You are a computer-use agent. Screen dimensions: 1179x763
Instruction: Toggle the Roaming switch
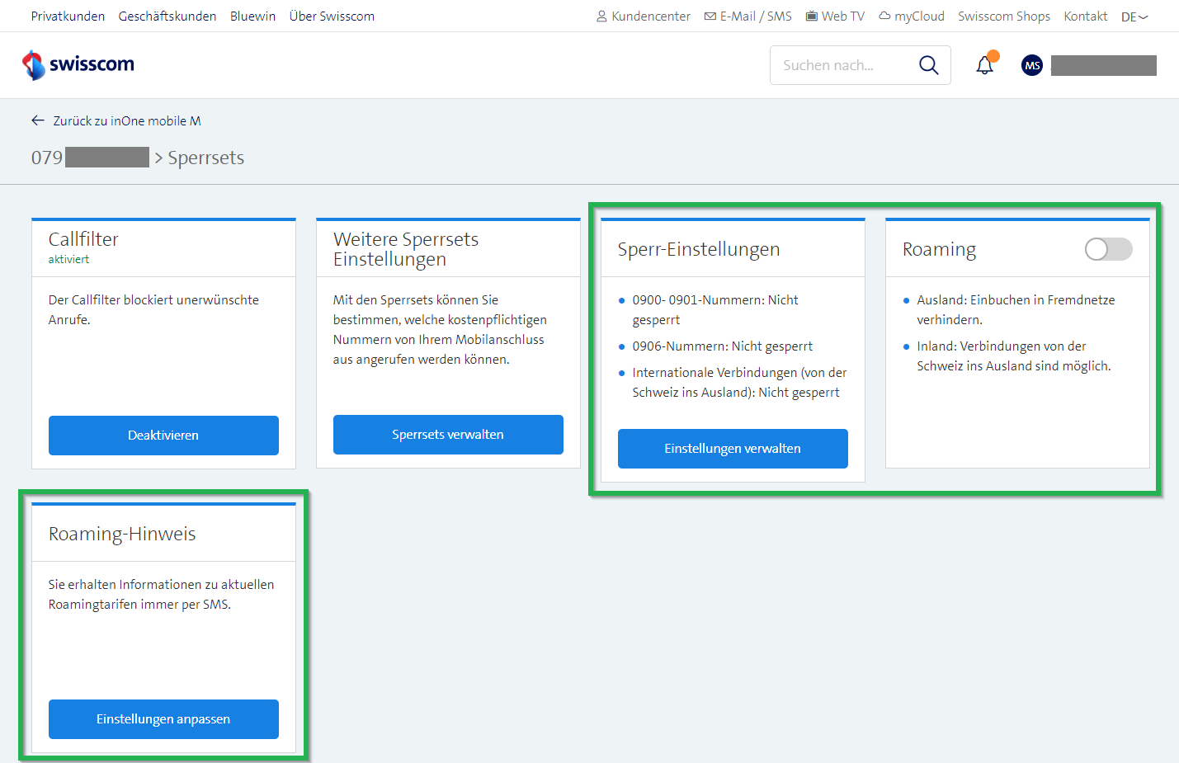point(1108,249)
